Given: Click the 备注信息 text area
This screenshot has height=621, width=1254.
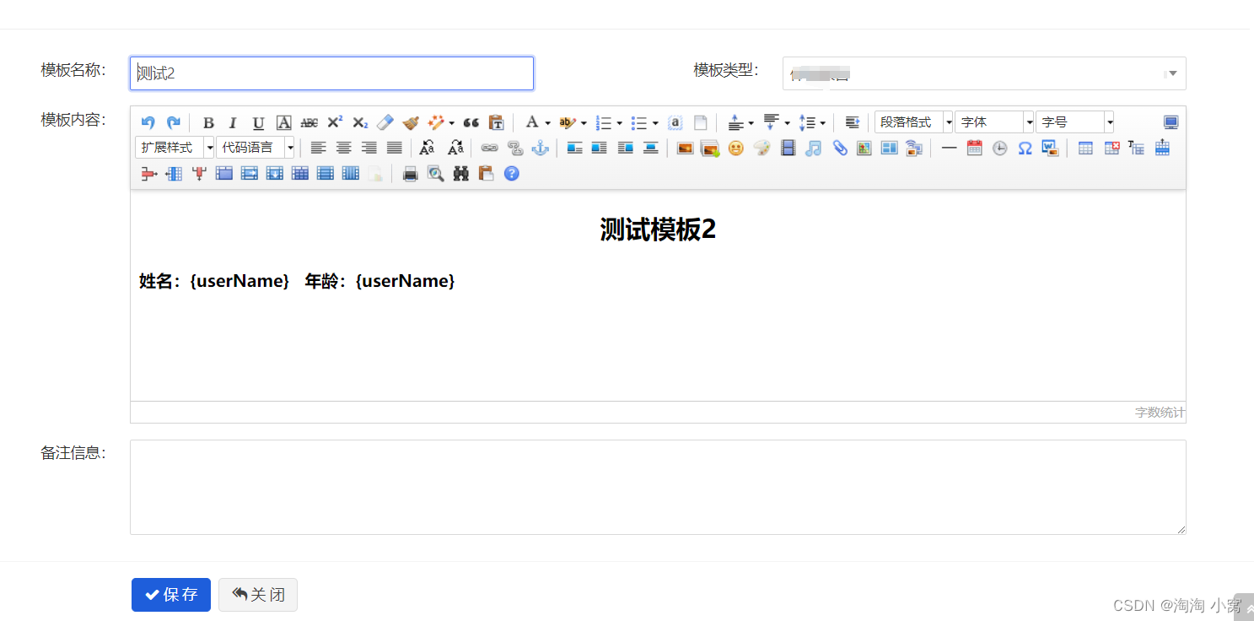Looking at the screenshot, I should click(x=658, y=487).
